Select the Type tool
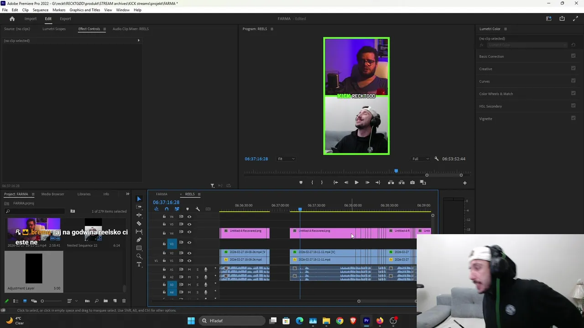 (x=139, y=264)
